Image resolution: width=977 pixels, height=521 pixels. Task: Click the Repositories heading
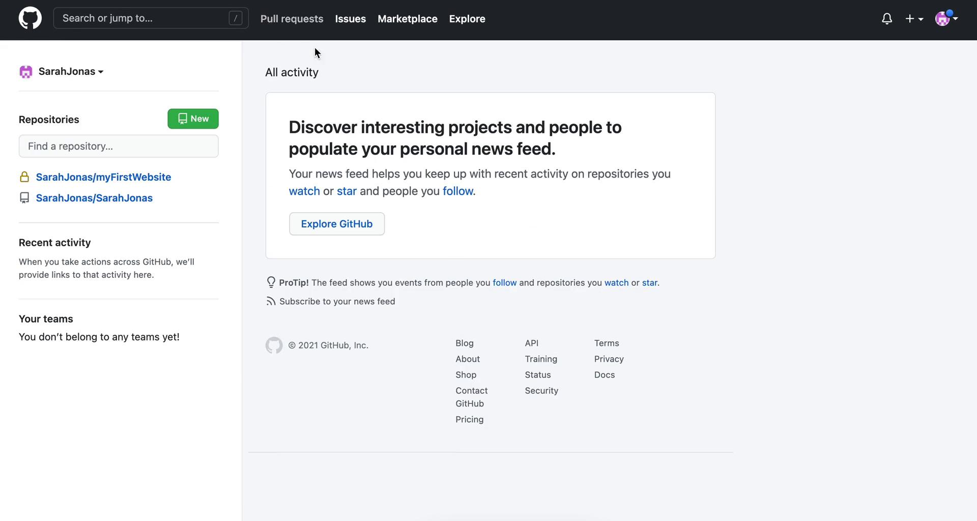[49, 120]
